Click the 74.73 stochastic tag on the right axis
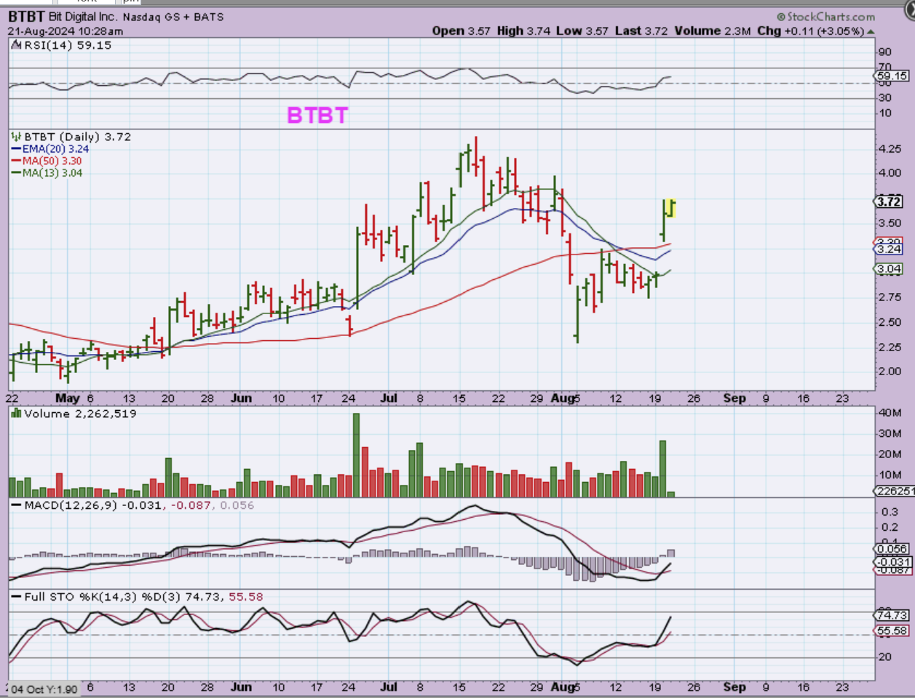 (892, 615)
